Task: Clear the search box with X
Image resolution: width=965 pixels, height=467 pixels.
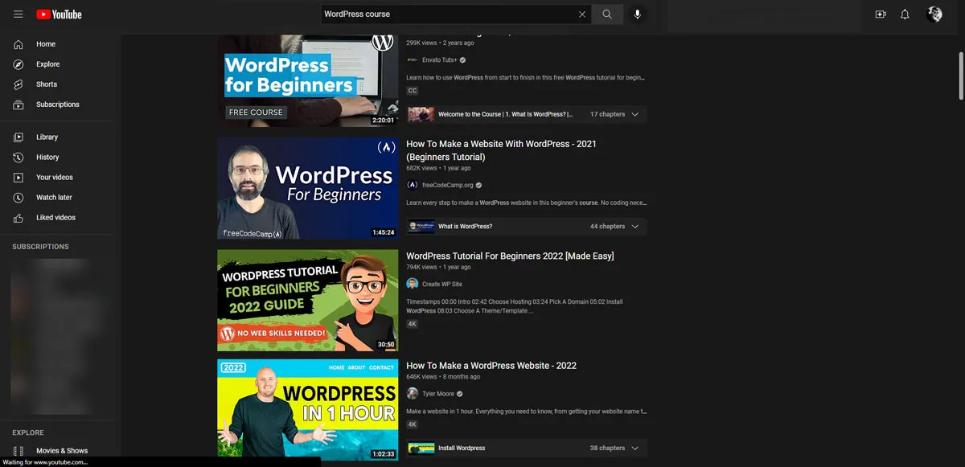Action: pos(582,14)
